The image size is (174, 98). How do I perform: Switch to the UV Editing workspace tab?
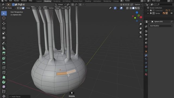point(66,1)
